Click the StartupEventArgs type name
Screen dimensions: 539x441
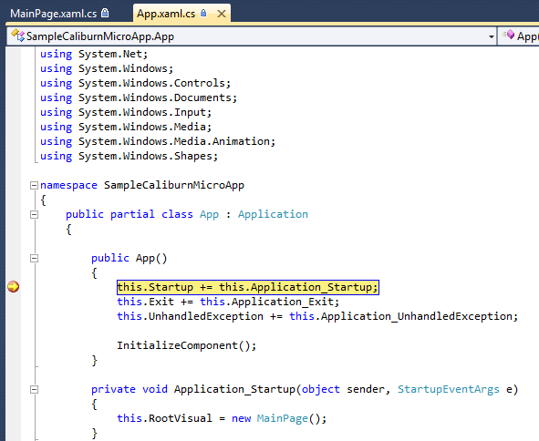pyautogui.click(x=448, y=389)
